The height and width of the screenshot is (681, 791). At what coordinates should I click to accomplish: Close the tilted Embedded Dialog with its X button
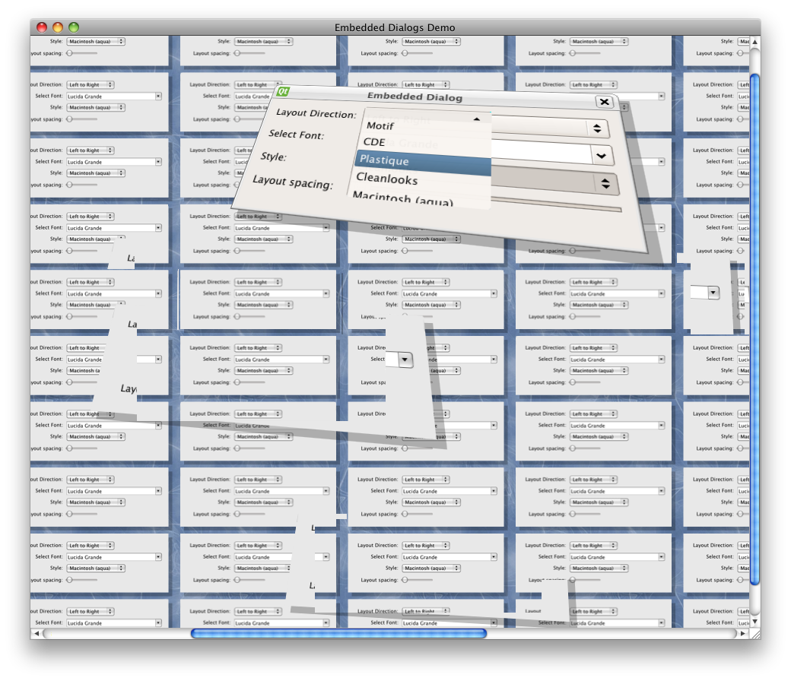click(x=605, y=102)
